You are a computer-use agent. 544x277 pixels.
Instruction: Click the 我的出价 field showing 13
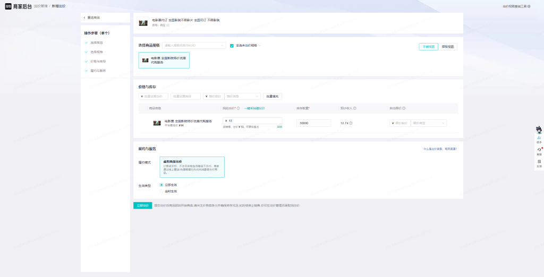252,120
